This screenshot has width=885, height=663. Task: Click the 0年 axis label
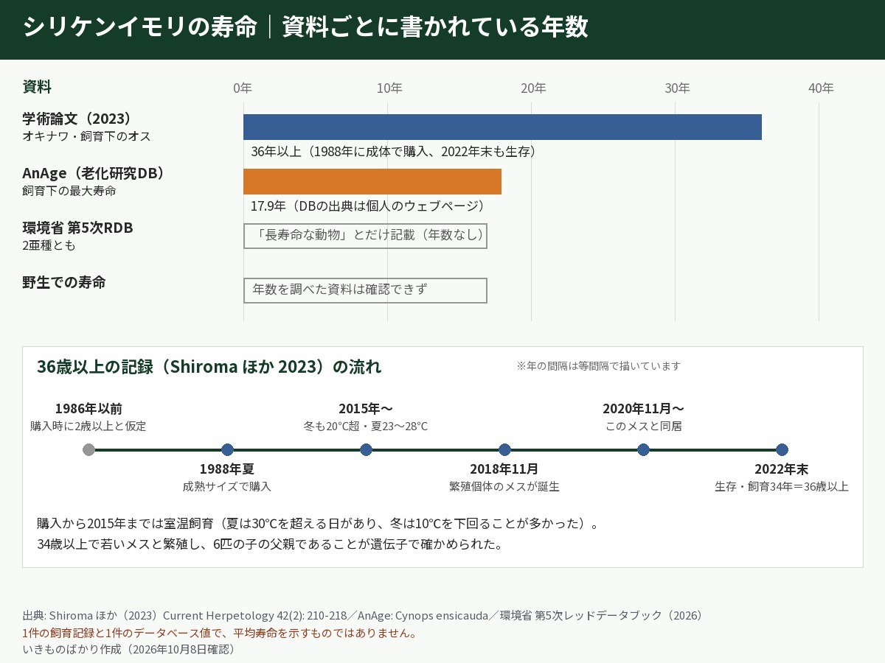click(243, 88)
